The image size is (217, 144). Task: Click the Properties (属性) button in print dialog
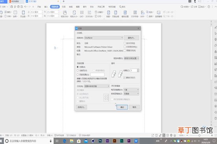(x=131, y=38)
